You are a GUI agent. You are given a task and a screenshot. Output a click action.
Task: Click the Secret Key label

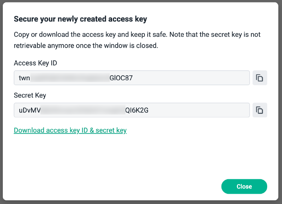pyautogui.click(x=27, y=95)
